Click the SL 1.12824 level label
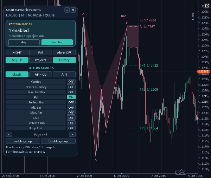 pos(148,20)
